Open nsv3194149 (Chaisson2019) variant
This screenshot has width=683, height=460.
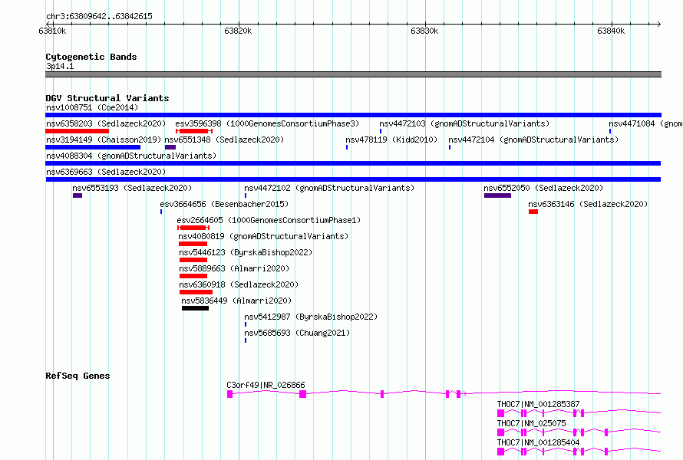click(104, 140)
